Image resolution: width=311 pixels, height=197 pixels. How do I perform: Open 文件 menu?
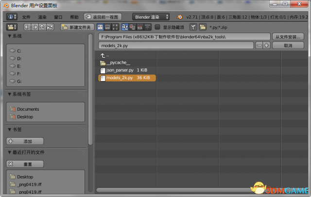point(26,17)
